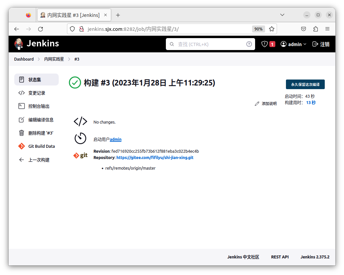Adjust the 90% zoom level indicator
344x275 pixels.
[x=258, y=29]
